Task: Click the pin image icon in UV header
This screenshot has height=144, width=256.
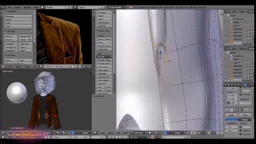Action: tap(80, 67)
